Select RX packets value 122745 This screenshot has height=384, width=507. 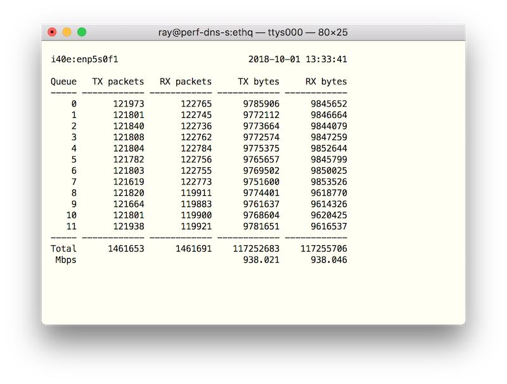tap(196, 115)
